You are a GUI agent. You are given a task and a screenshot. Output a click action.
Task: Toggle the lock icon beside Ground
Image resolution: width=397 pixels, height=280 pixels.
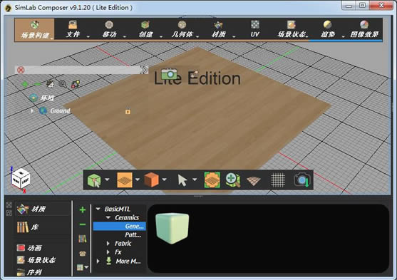pos(128,111)
